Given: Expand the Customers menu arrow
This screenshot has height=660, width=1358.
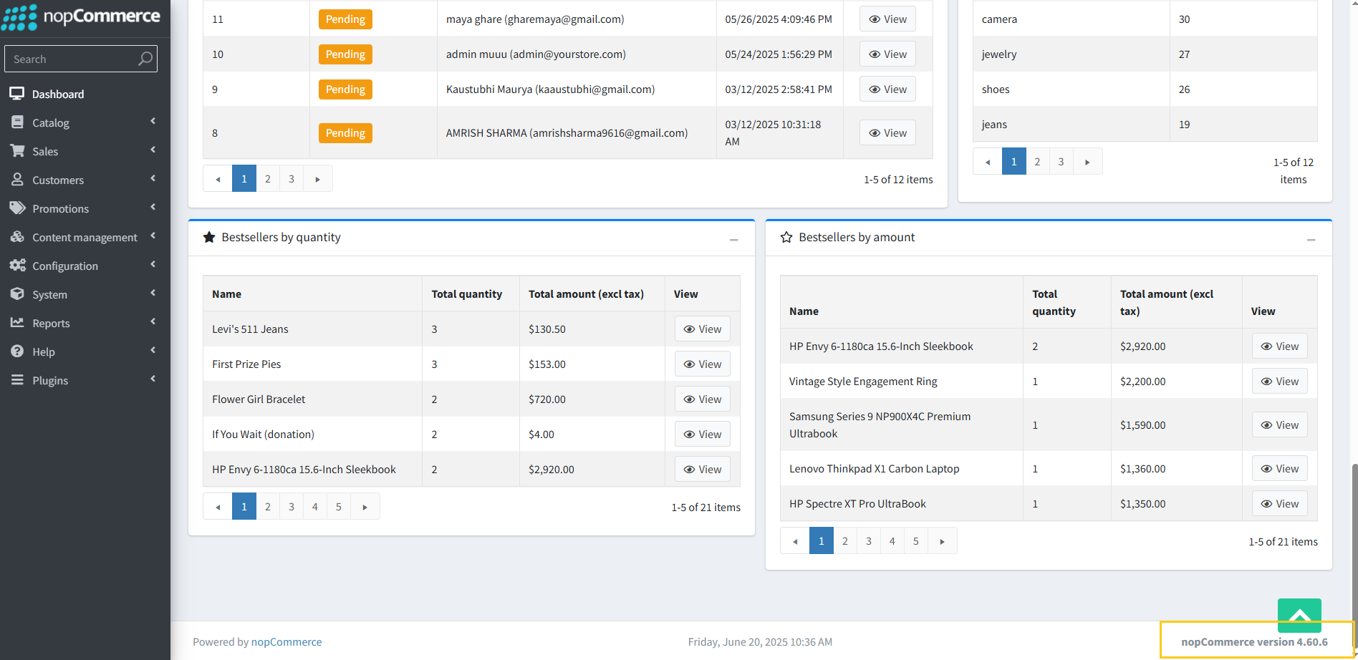Looking at the screenshot, I should [153, 179].
